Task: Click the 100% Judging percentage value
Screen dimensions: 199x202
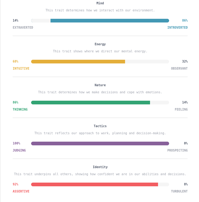Action: pos(16,143)
